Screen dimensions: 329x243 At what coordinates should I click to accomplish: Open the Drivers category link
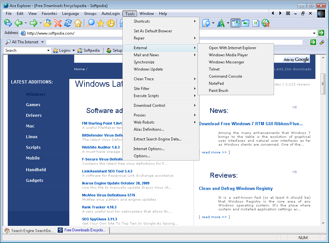pos(34,115)
